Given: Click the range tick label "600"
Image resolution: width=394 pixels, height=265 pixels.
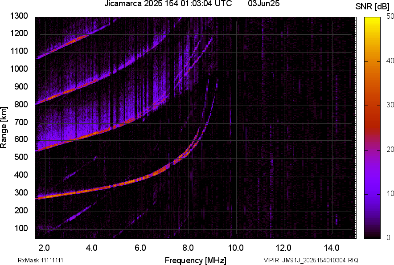Looking at the screenshot, I should pos(21,139).
